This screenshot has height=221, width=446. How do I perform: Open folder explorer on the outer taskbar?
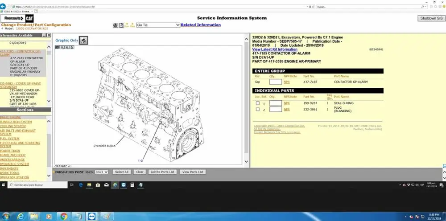pyautogui.click(x=34, y=217)
